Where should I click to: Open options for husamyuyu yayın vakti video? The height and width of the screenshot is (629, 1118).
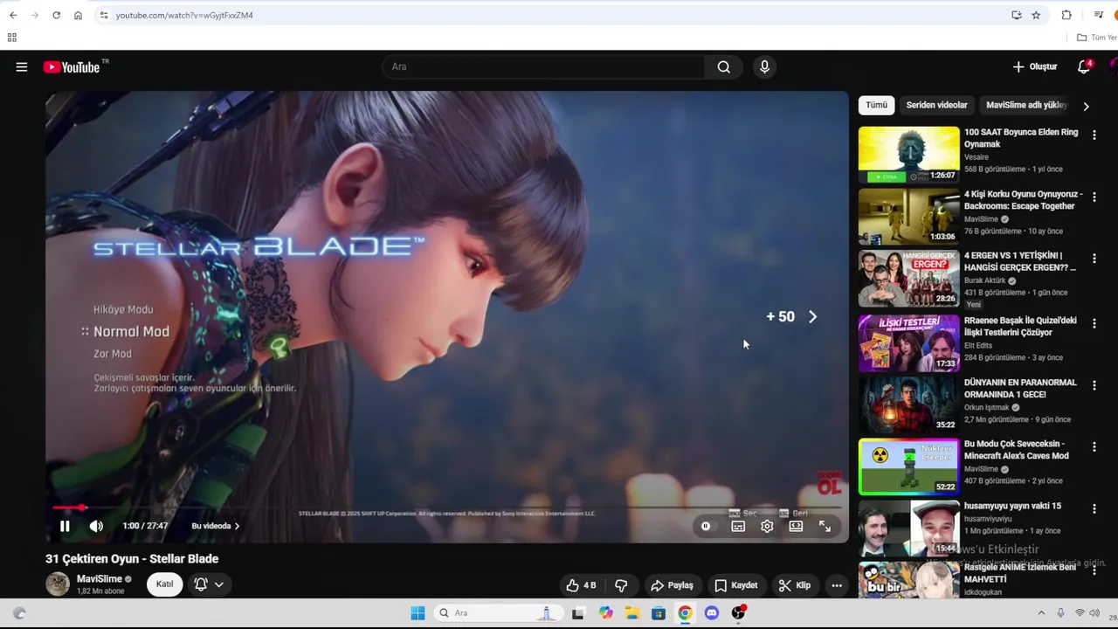click(x=1094, y=509)
